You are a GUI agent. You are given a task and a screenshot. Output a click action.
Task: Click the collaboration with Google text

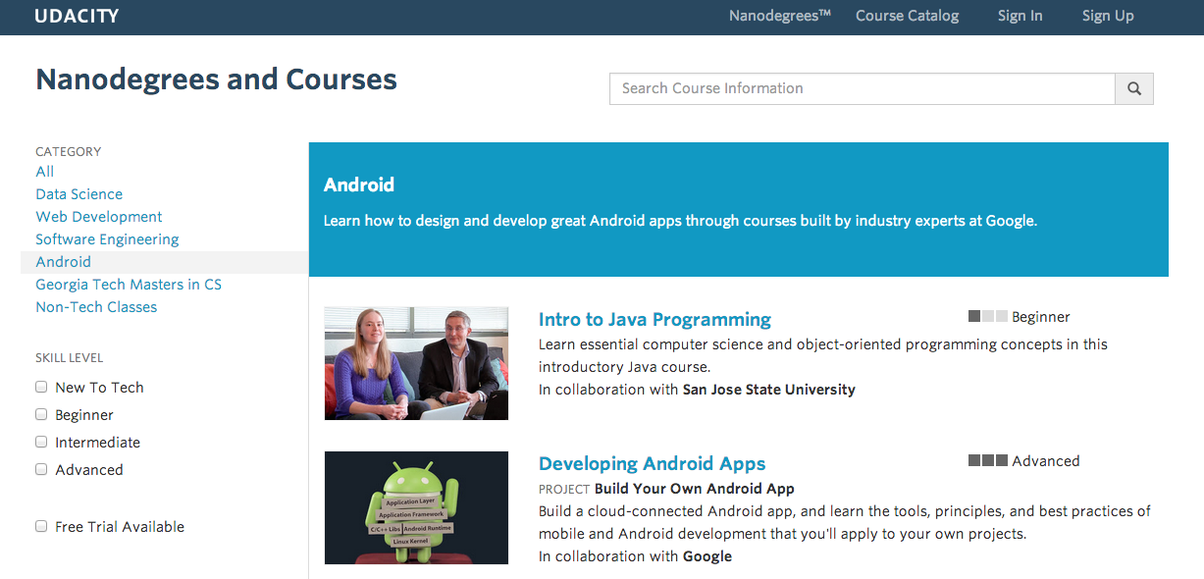coord(635,556)
